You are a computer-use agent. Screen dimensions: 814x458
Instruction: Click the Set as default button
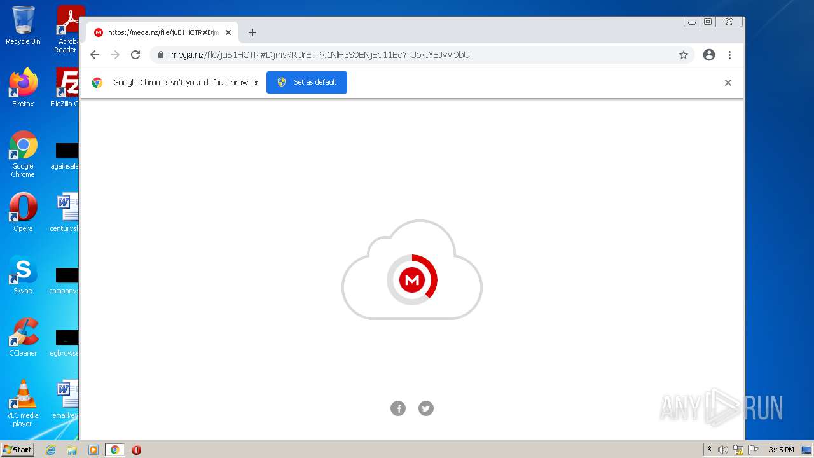[x=307, y=82]
